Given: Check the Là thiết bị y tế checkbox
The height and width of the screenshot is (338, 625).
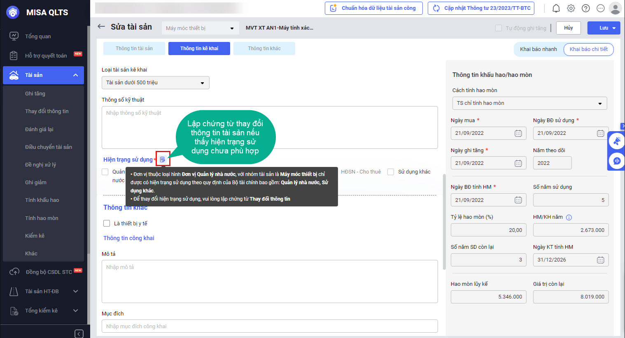Looking at the screenshot, I should click(107, 223).
